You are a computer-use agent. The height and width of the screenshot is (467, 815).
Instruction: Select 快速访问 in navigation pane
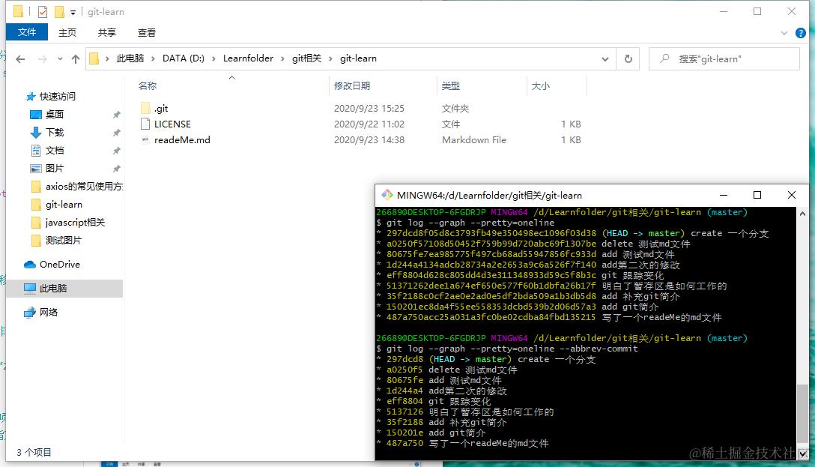point(57,96)
